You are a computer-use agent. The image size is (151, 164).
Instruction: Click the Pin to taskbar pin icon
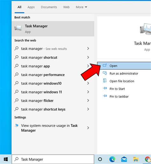point(105,96)
